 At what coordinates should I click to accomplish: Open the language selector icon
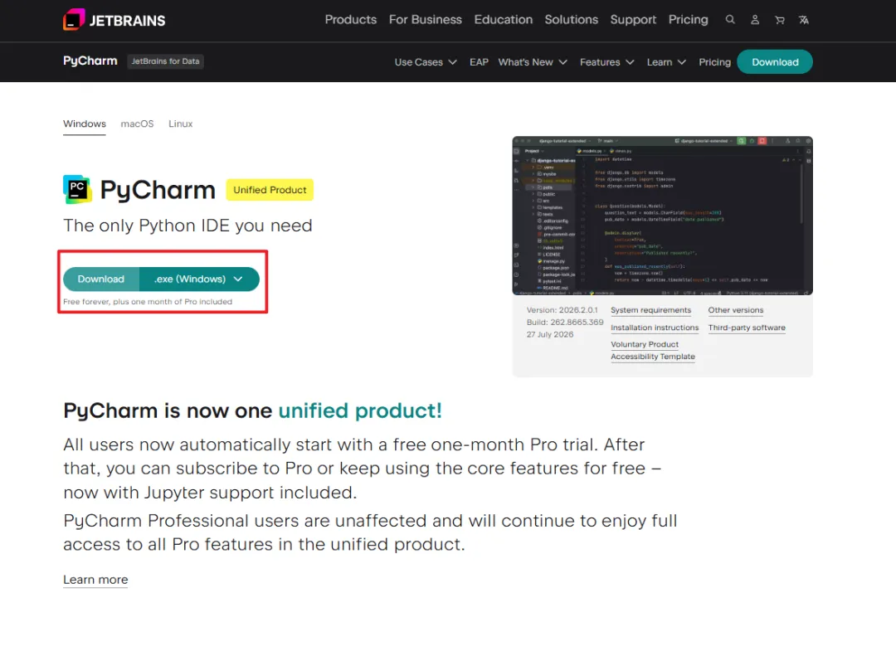(804, 20)
